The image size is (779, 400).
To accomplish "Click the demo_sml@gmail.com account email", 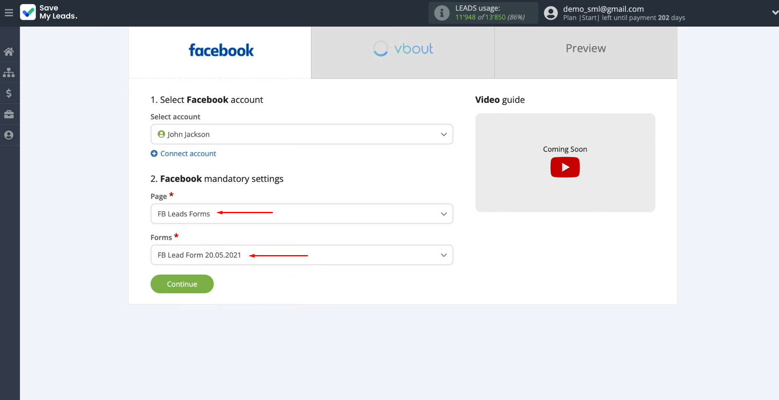I will point(603,9).
